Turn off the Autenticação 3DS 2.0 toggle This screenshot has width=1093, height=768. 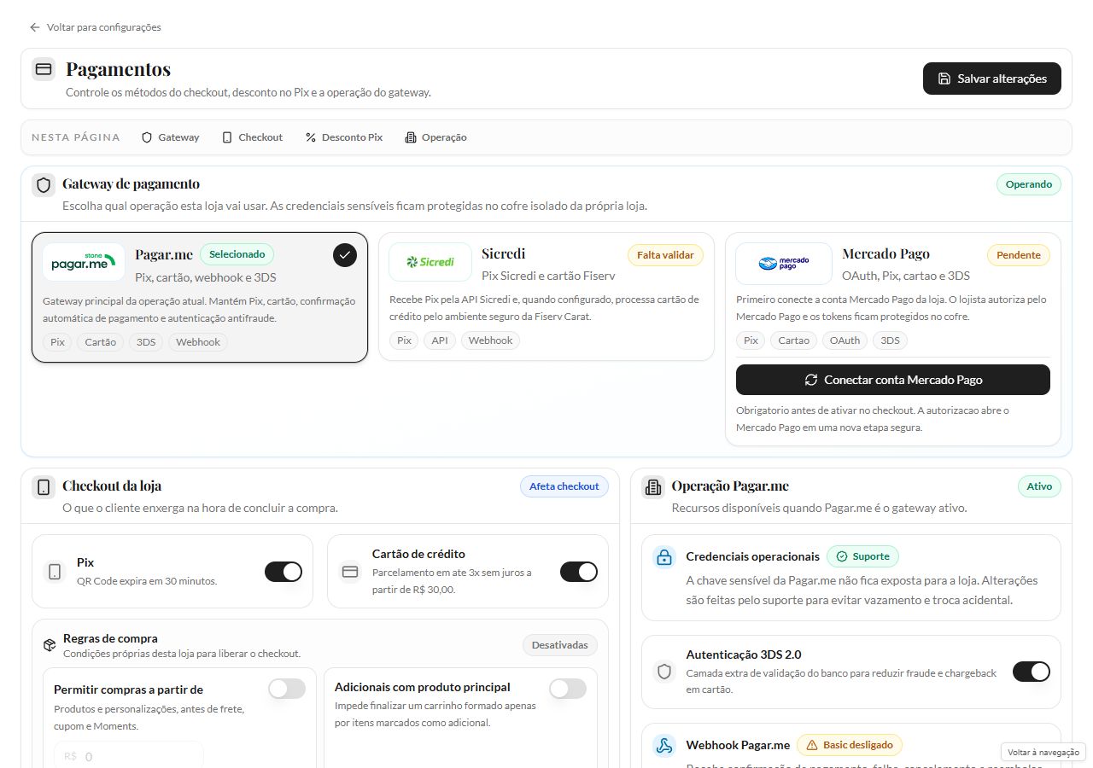coord(1032,672)
